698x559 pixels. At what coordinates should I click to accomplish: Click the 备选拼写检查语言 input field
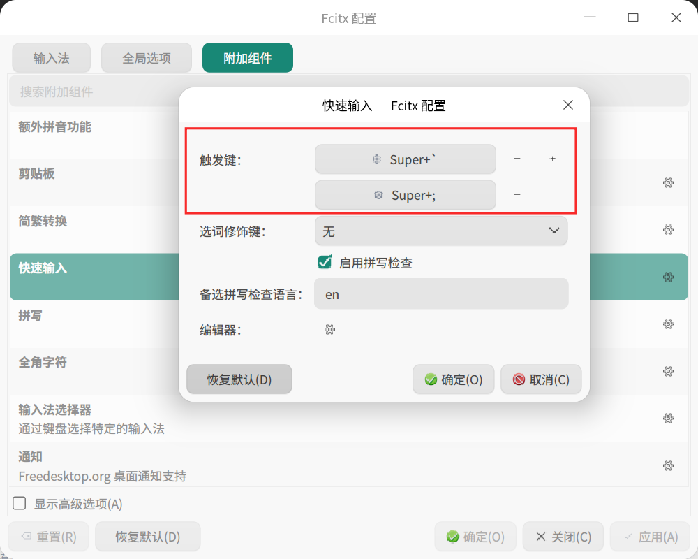point(441,293)
